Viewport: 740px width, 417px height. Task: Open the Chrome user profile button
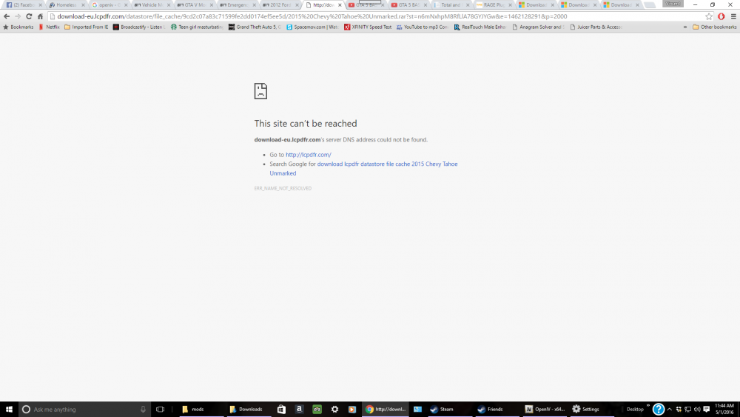(x=673, y=3)
